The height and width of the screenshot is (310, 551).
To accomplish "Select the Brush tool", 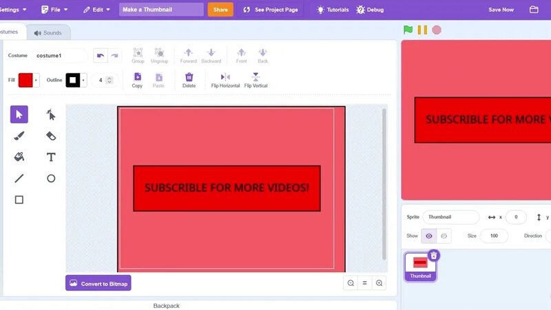I will tap(19, 136).
